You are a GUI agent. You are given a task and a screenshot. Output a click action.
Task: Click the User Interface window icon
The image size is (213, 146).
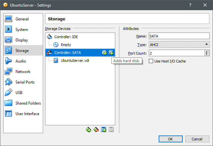point(9,113)
